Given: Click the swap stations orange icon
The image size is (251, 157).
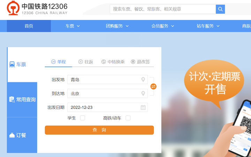Looking at the screenshot, I should 153,86.
